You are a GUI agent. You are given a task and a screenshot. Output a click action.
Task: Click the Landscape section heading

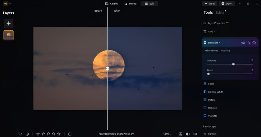point(209,126)
